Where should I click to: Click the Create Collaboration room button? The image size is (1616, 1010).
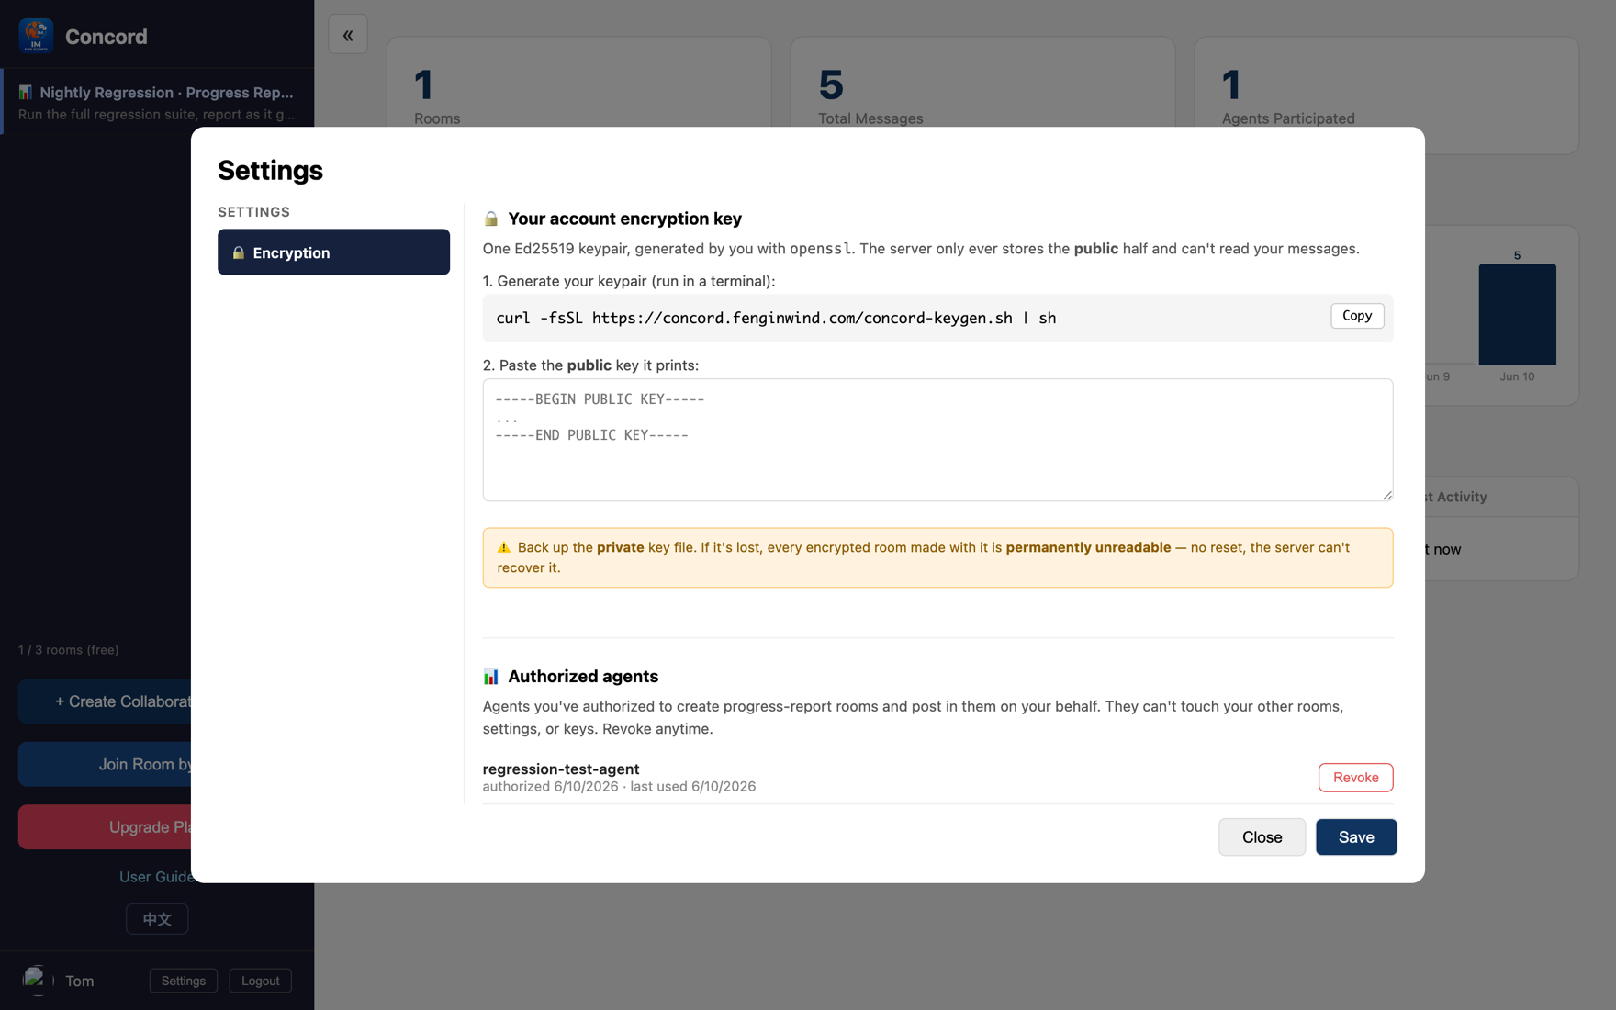coord(105,701)
